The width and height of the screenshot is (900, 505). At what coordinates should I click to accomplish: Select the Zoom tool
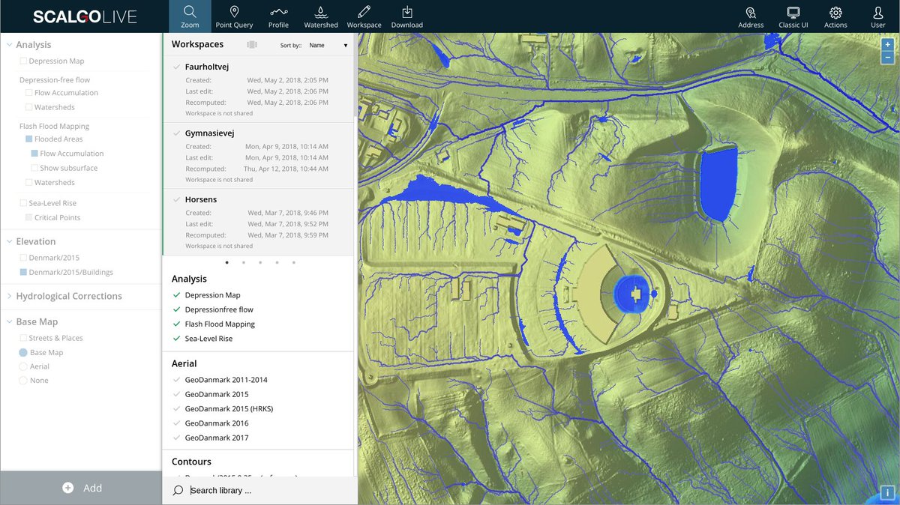coord(190,16)
